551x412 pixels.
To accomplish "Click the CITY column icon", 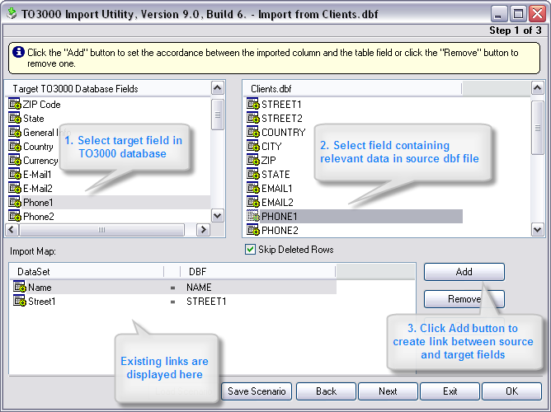I will [x=253, y=147].
